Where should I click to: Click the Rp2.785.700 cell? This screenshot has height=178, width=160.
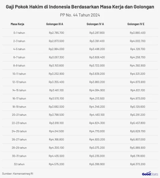click(56, 33)
